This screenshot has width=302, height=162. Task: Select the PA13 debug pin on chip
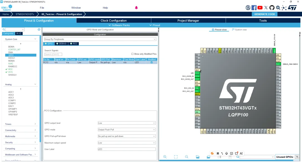pyautogui.click(x=278, y=64)
